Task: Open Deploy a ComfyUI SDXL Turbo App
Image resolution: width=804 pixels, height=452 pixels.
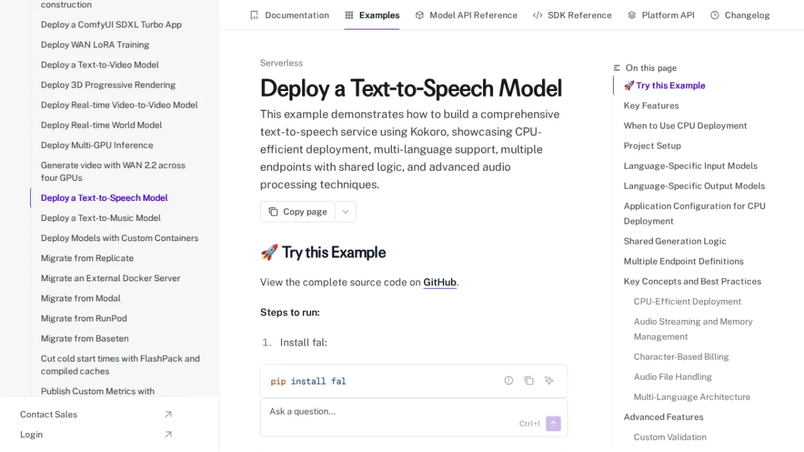Action: (x=111, y=24)
